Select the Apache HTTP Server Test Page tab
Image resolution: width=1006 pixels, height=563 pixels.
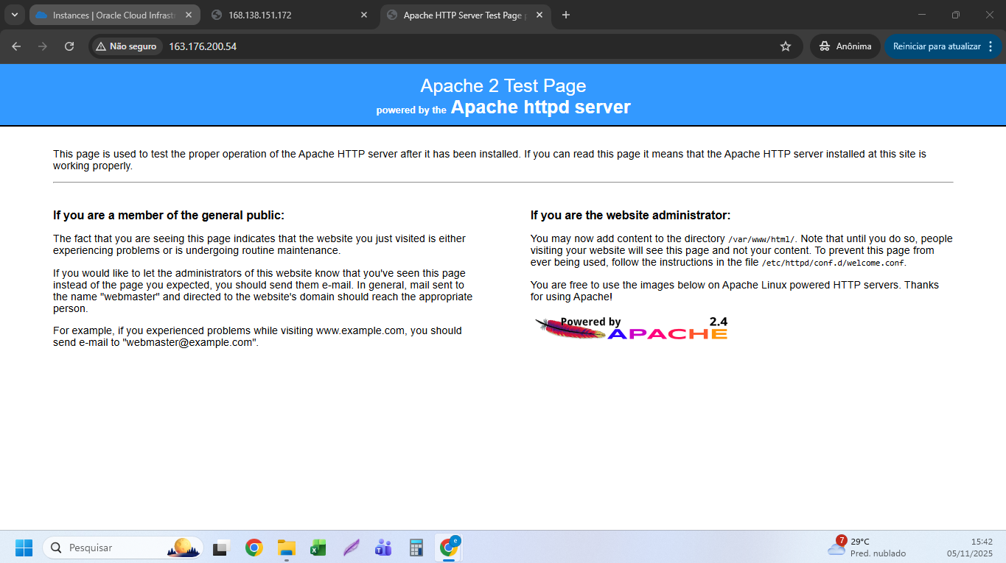(466, 15)
